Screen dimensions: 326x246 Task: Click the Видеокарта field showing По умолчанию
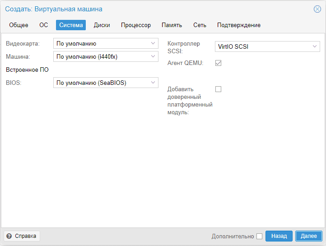click(106, 43)
